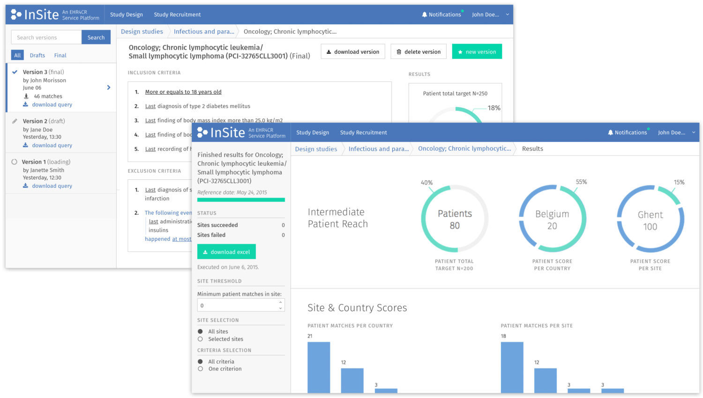Open Study Design menu in front window

pyautogui.click(x=313, y=133)
